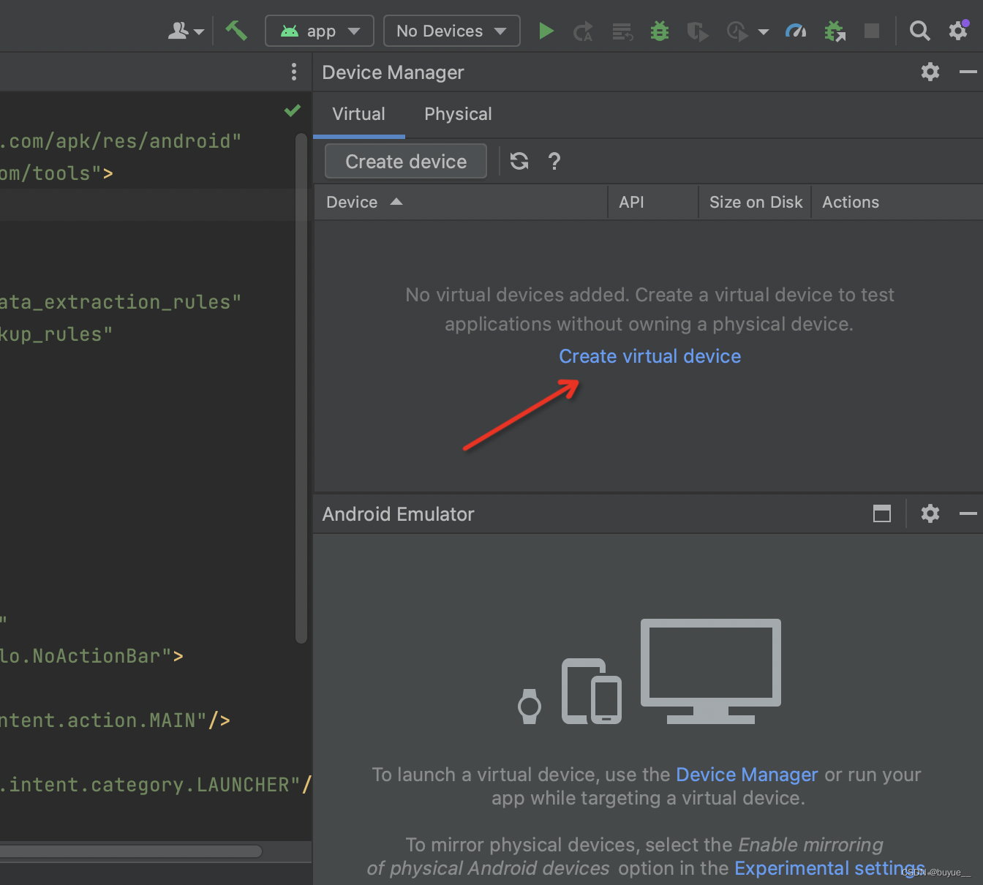Click the Create virtual device link

click(650, 356)
